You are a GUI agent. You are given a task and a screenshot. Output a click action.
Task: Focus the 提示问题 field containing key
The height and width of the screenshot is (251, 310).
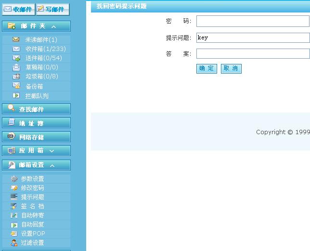coord(253,38)
